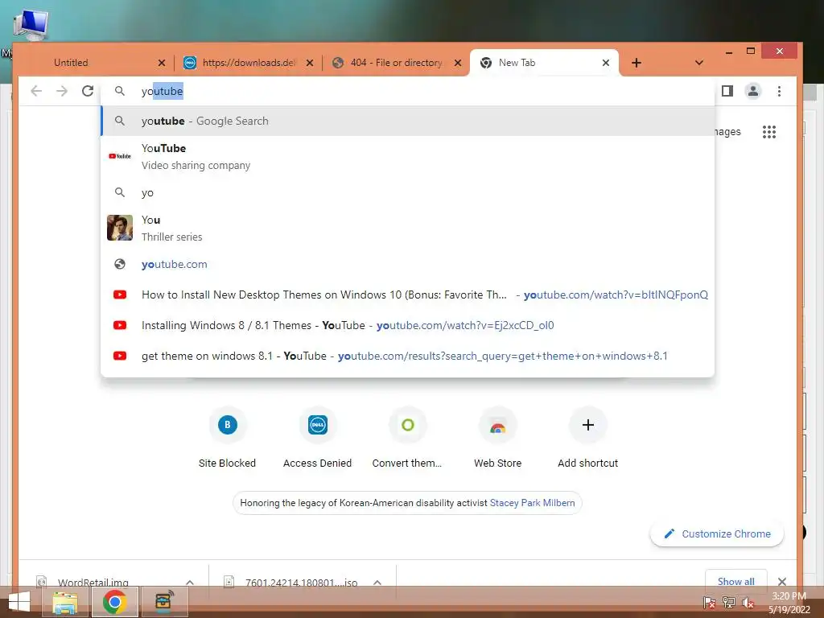The width and height of the screenshot is (824, 618).
Task: Close the downloads.dell tab
Action: point(310,63)
